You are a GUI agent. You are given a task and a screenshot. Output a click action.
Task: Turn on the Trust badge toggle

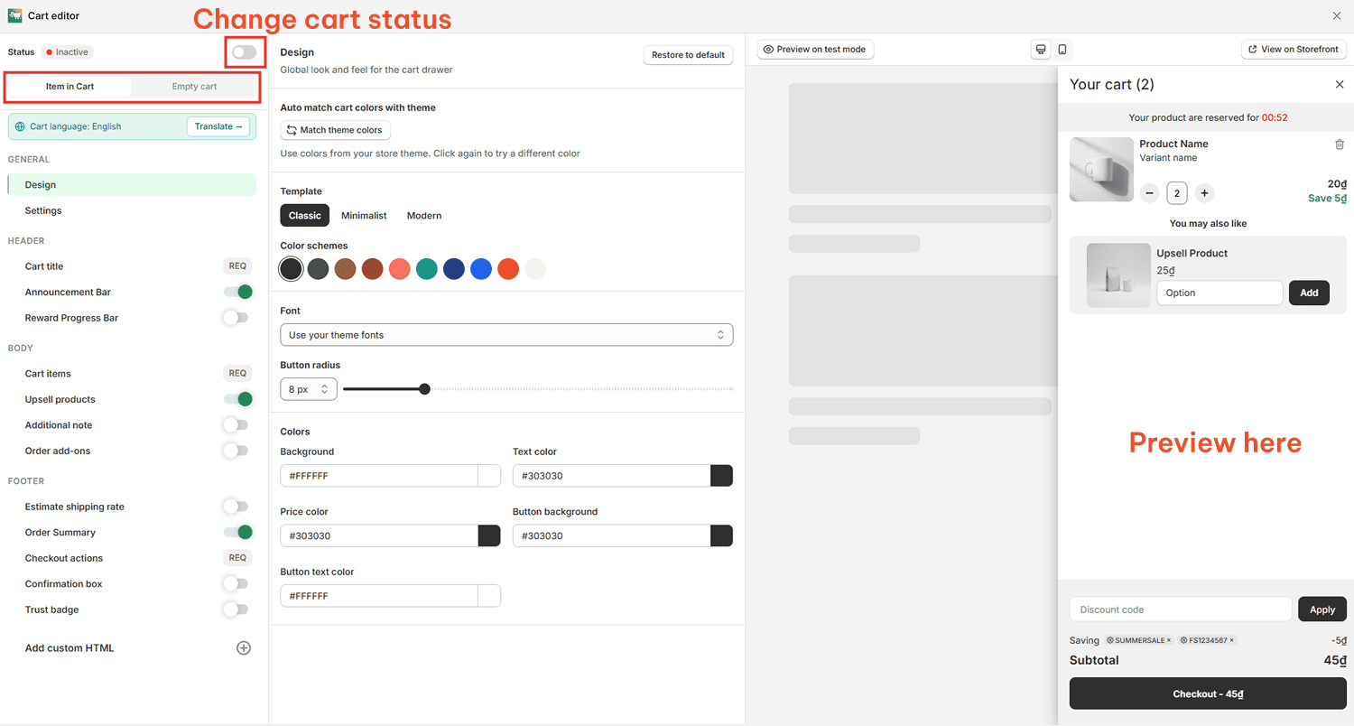pyautogui.click(x=236, y=610)
